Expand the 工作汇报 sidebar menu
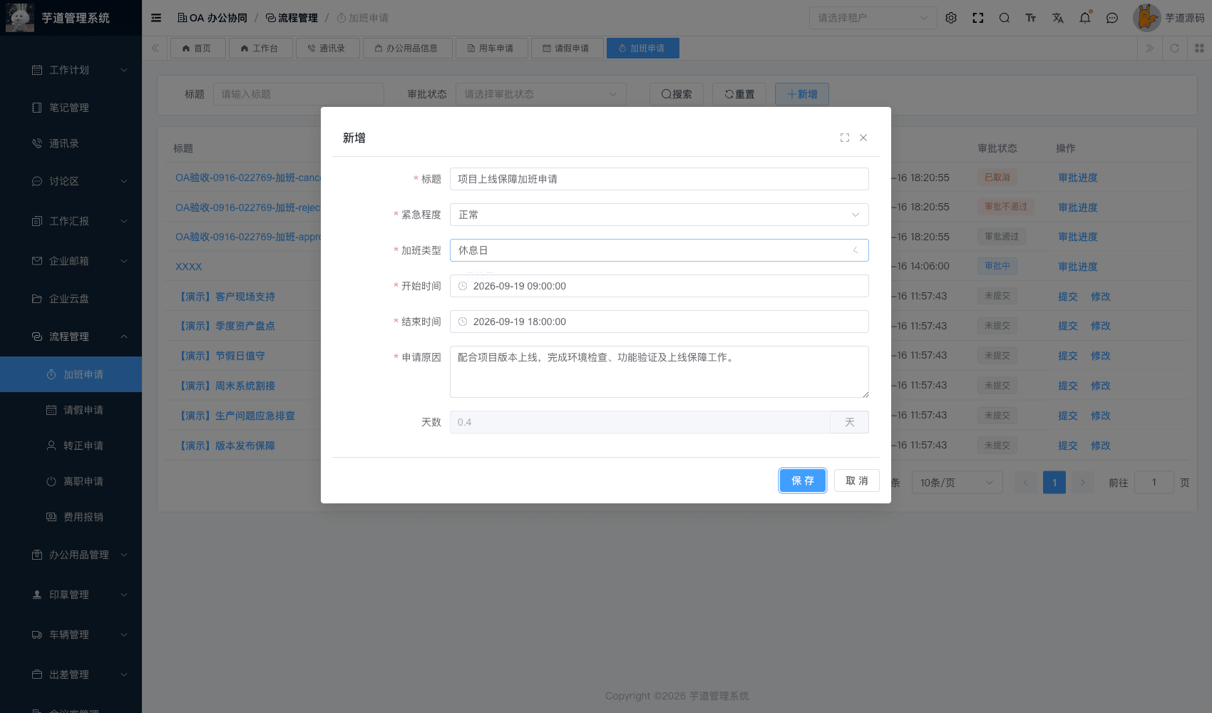Image resolution: width=1212 pixels, height=713 pixels. pyautogui.click(x=71, y=221)
